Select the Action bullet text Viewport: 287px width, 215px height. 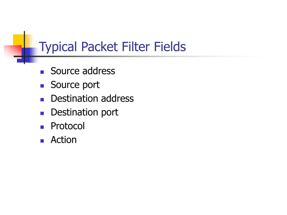tap(64, 140)
